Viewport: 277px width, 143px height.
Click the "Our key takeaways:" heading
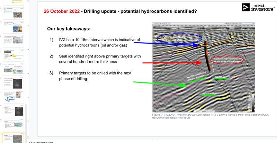tap(69, 29)
